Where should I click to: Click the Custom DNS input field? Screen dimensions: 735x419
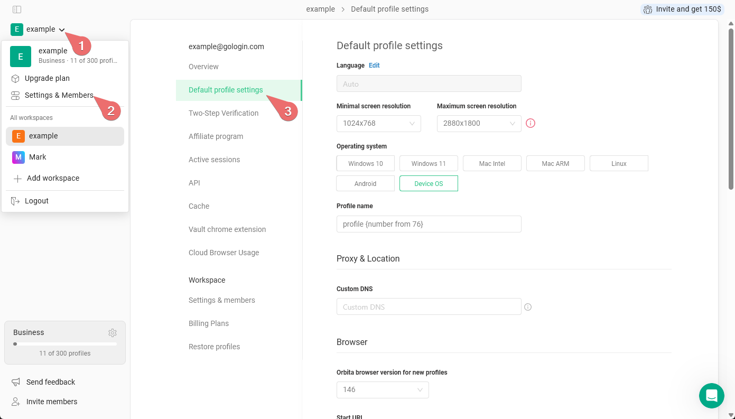pyautogui.click(x=429, y=307)
